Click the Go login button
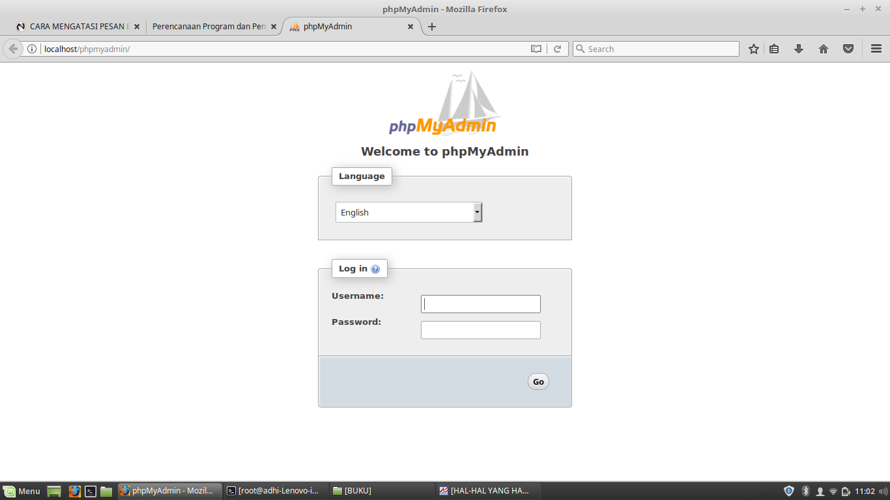Screen dimensions: 890x500 538,382
